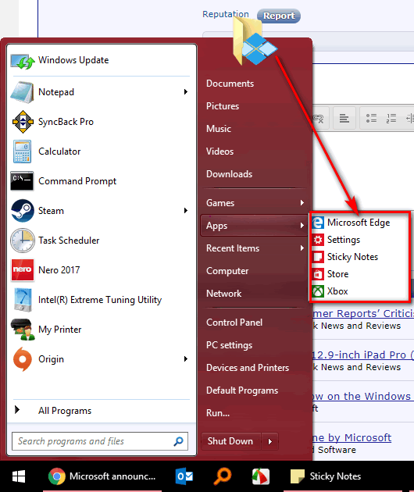Open the article link ending 'by Microsoft'

click(352, 437)
